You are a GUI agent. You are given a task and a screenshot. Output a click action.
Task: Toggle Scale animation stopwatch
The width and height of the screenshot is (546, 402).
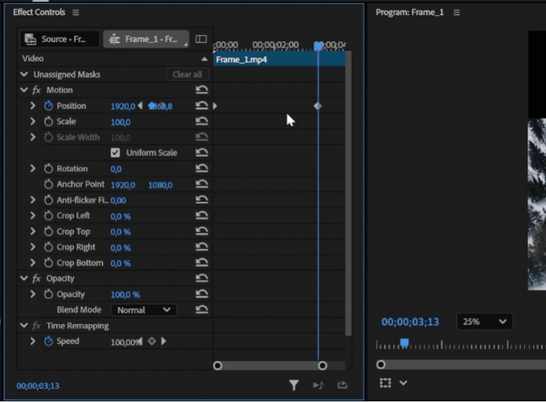(x=48, y=121)
